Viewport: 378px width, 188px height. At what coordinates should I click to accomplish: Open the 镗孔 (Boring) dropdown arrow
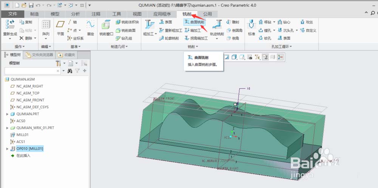274,30
